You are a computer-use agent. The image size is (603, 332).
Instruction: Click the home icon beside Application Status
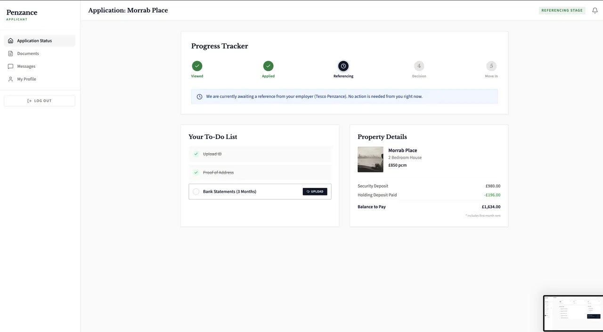(x=11, y=40)
